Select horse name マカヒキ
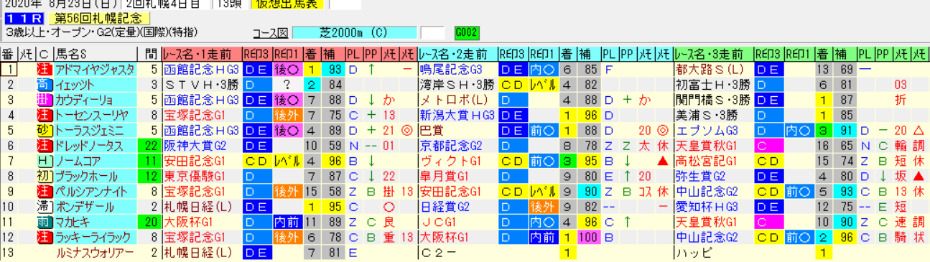Viewport: 930px width, 262px height. [96, 223]
